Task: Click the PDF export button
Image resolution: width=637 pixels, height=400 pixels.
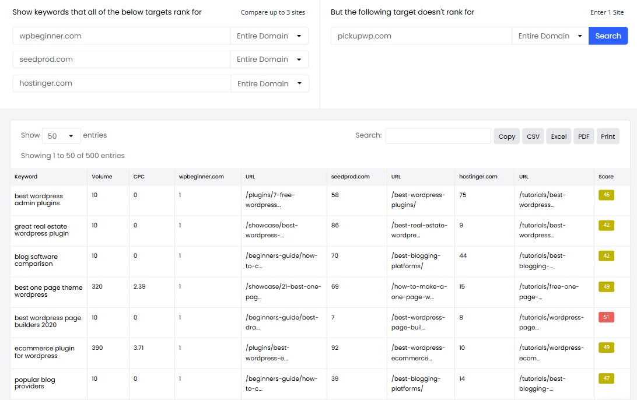Action: [583, 136]
